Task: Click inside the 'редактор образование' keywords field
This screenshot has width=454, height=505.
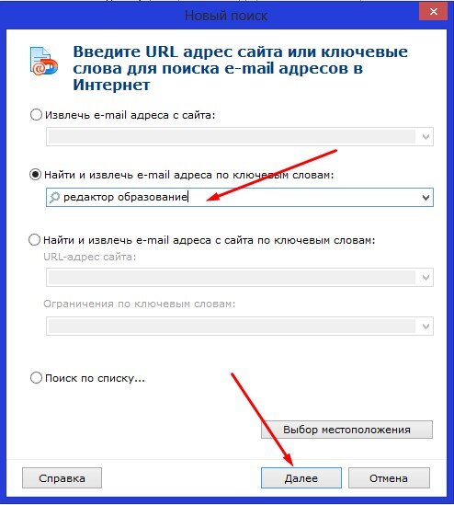Action: (240, 197)
